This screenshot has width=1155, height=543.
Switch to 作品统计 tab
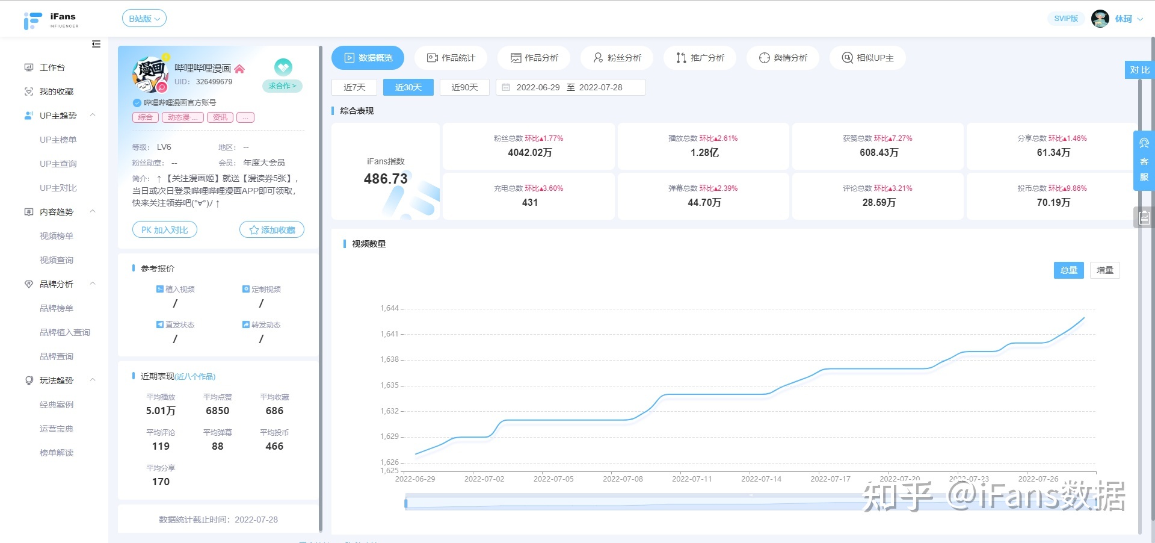[x=451, y=58]
